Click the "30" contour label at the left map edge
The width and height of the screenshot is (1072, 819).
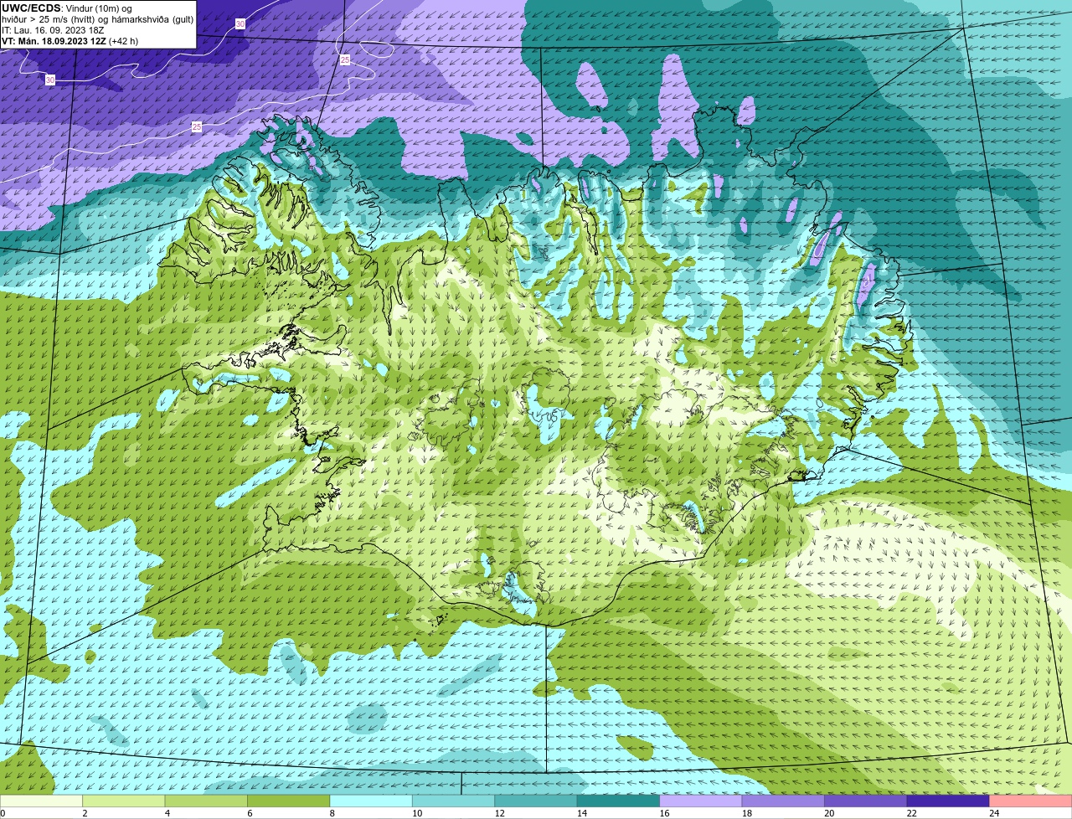point(50,80)
